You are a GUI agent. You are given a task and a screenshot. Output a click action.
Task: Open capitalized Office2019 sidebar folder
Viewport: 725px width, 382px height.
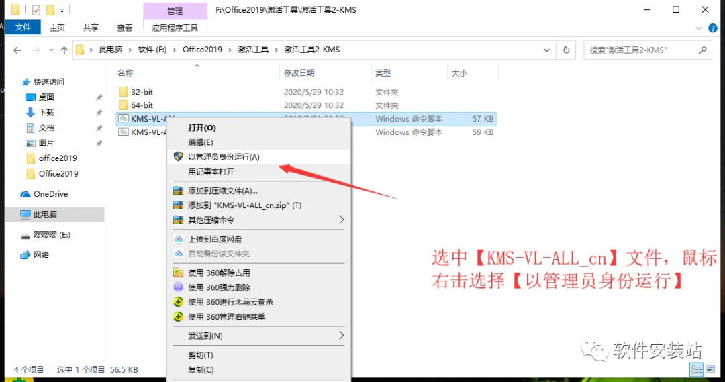(x=58, y=173)
